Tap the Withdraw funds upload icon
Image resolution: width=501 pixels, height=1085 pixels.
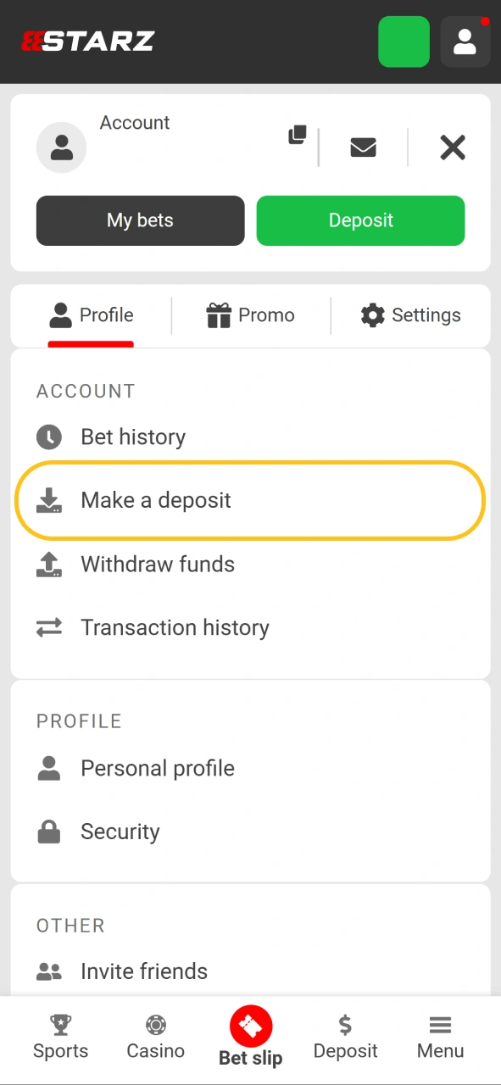(x=49, y=564)
